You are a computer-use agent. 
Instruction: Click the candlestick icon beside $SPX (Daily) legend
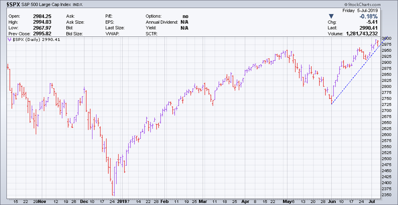pos(10,39)
